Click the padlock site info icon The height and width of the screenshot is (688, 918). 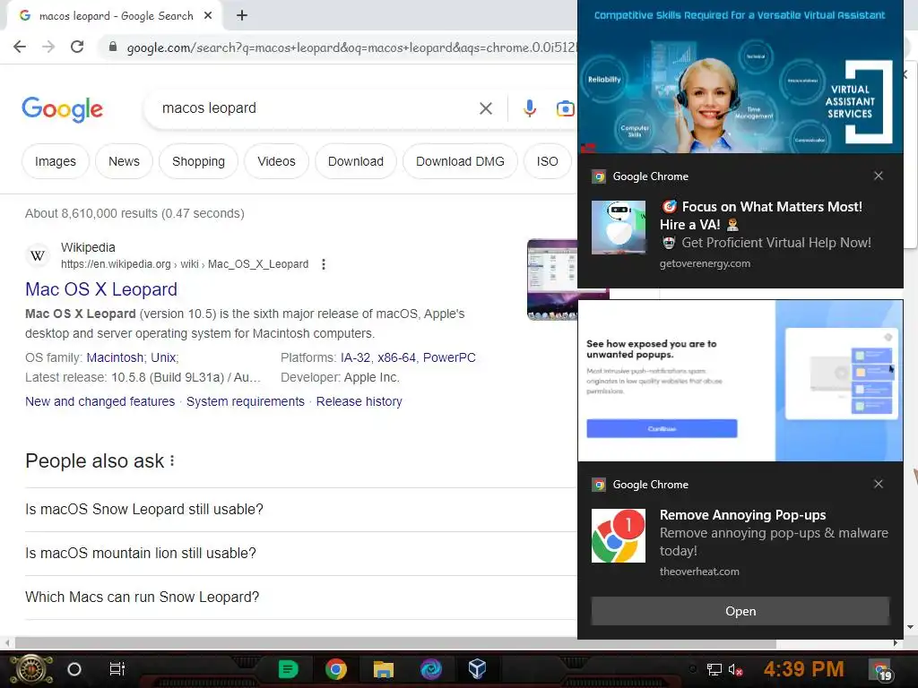coord(113,47)
